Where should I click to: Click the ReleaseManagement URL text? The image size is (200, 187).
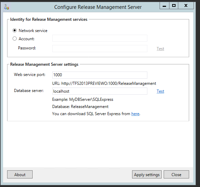[x=104, y=83]
